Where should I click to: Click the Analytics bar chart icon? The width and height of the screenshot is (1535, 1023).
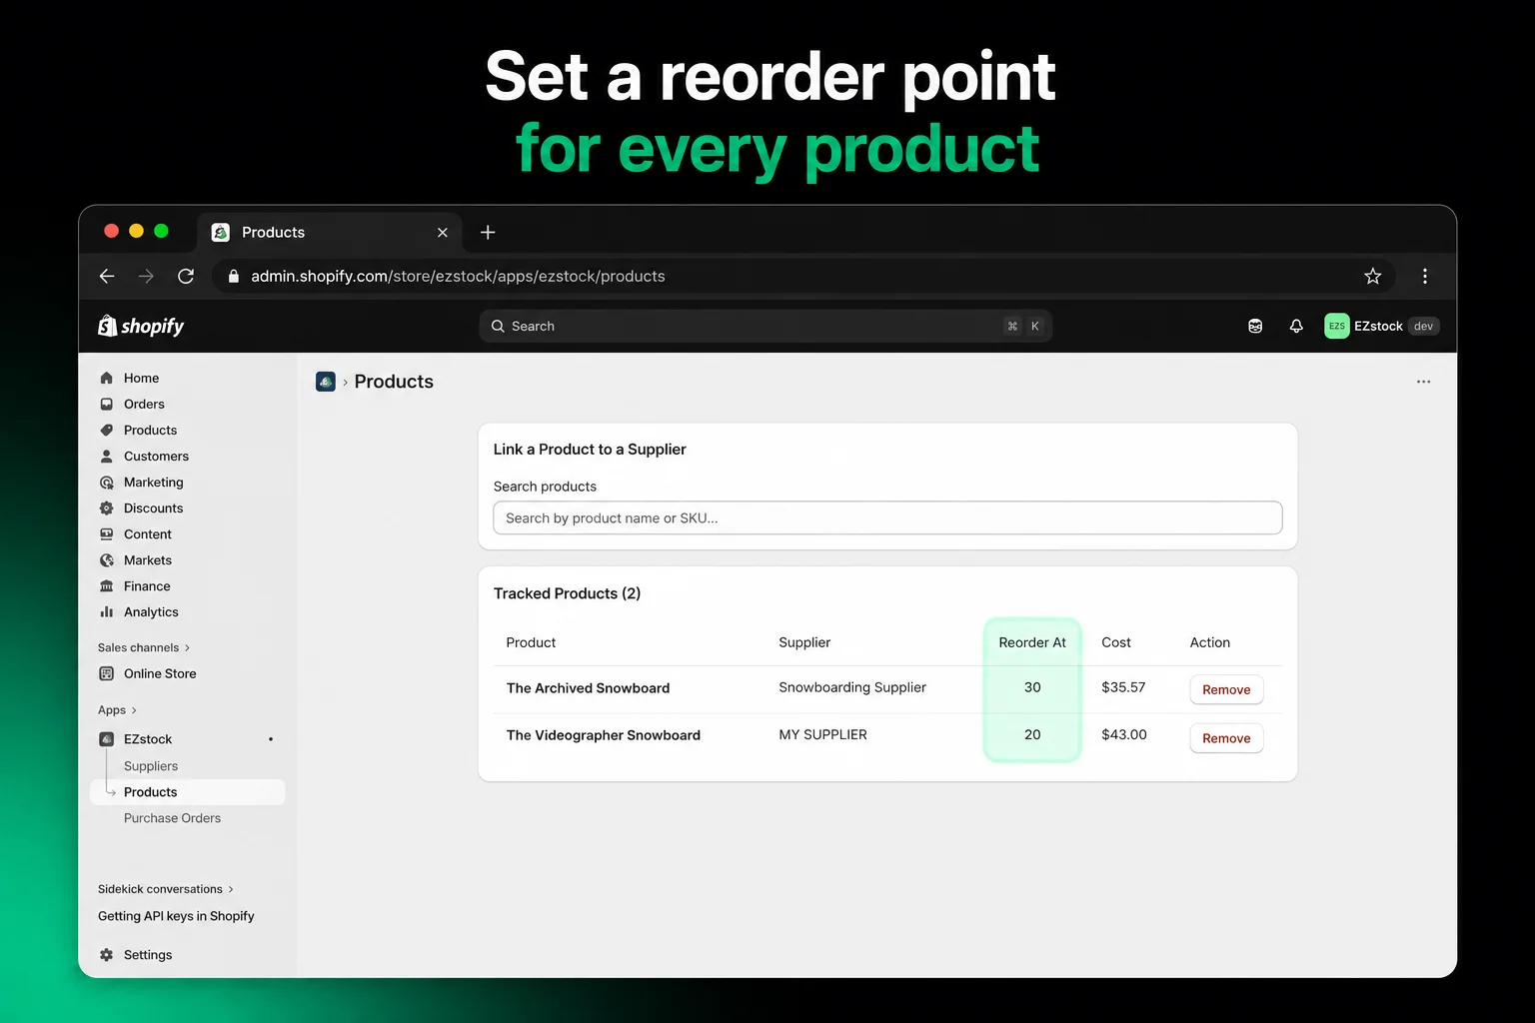(x=107, y=612)
